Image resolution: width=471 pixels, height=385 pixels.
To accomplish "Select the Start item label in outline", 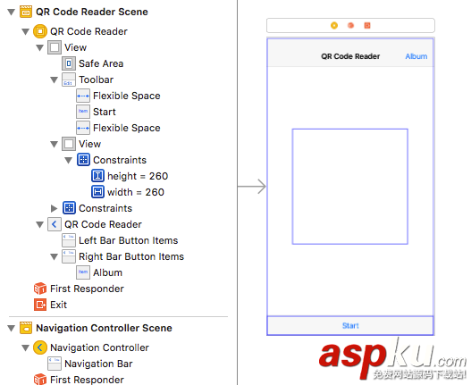I will 105,112.
